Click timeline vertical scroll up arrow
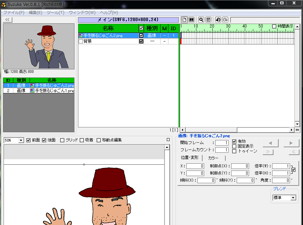Image resolution: width=303 pixels, height=225 pixels. (297, 26)
